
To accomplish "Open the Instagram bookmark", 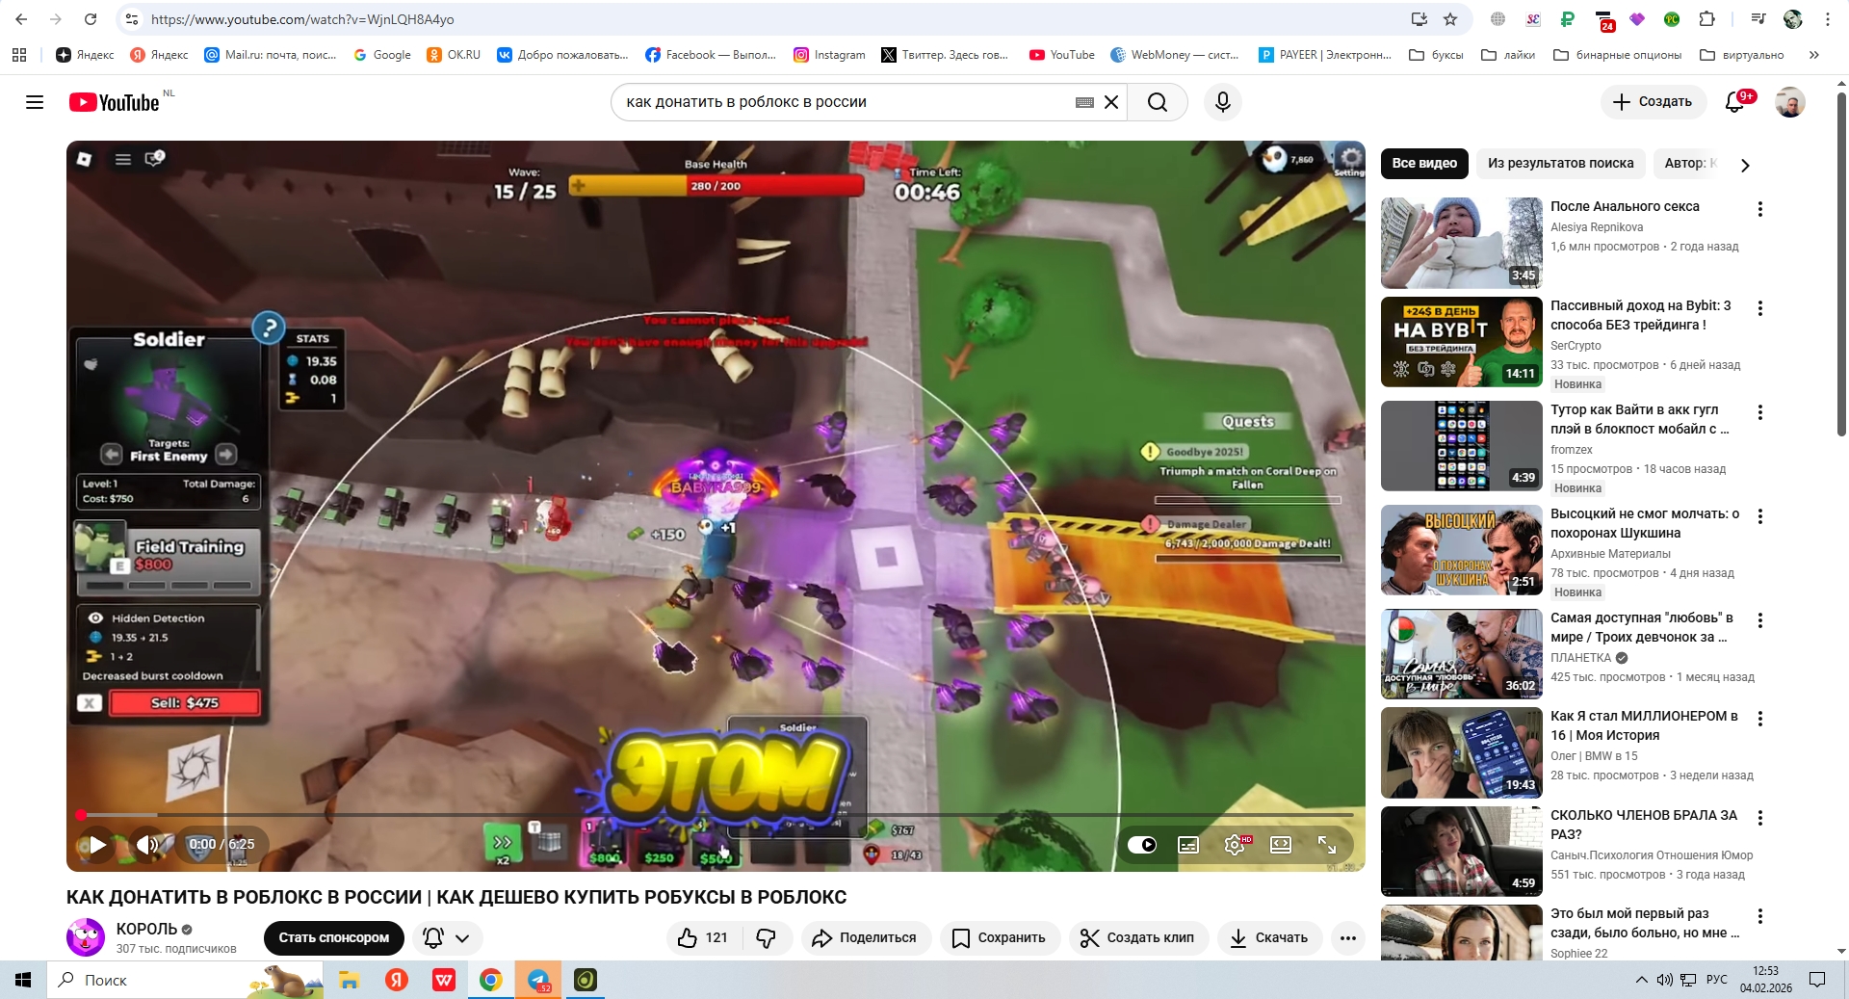I will pos(829,55).
